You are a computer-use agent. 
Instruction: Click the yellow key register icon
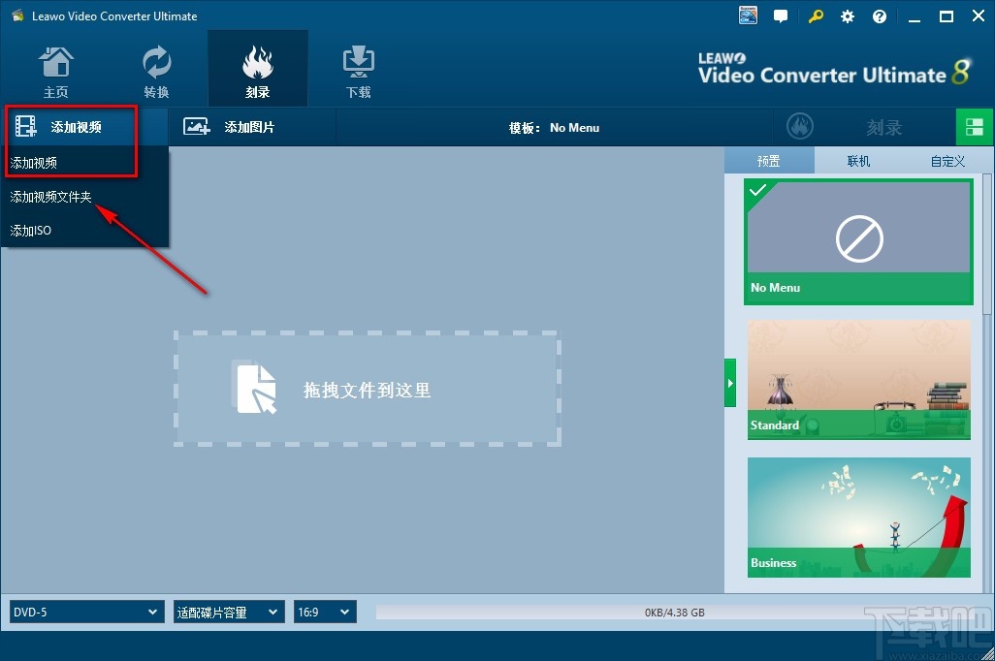click(815, 16)
